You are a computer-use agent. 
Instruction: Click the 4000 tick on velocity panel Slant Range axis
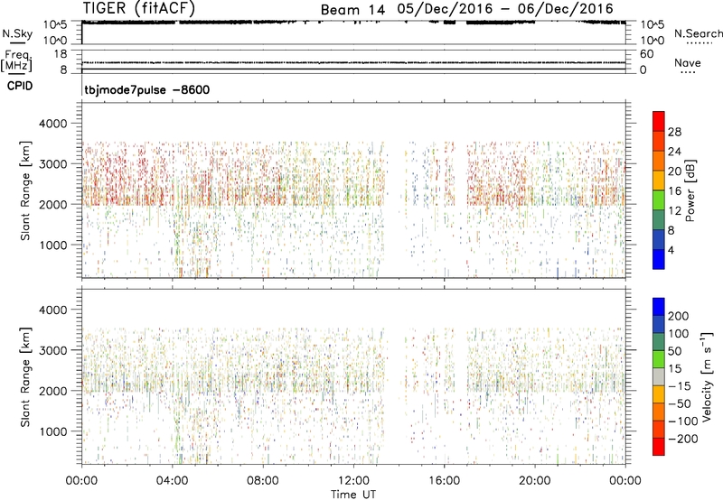point(52,310)
